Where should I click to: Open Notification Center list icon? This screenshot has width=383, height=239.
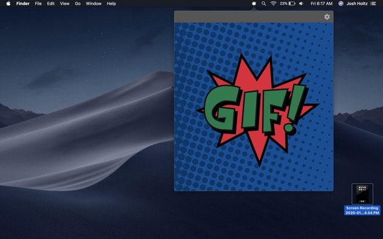373,4
